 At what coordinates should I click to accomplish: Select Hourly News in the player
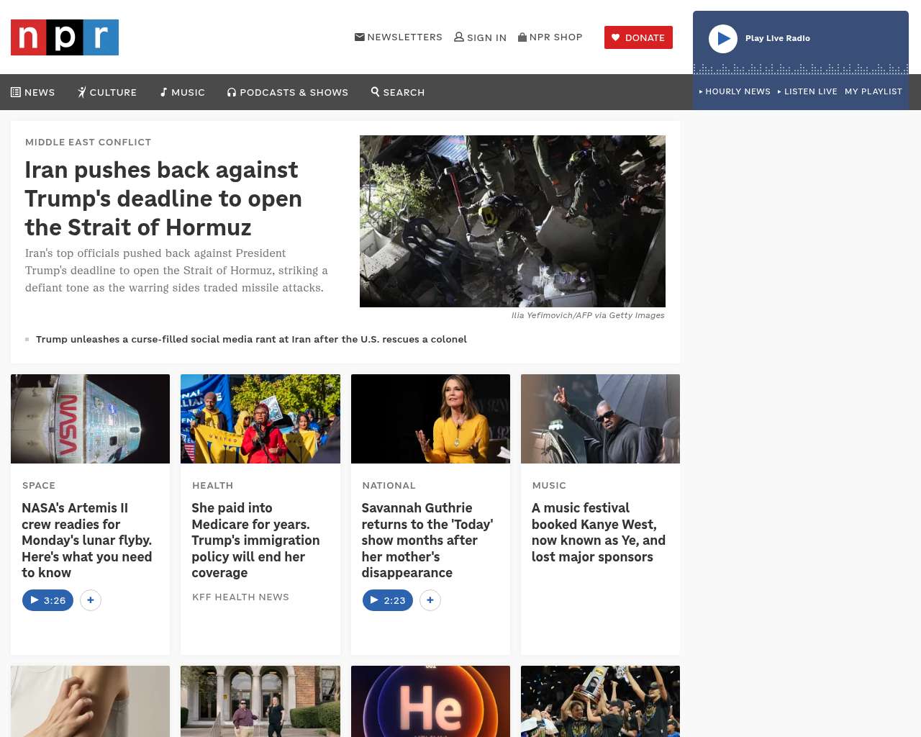(x=735, y=91)
